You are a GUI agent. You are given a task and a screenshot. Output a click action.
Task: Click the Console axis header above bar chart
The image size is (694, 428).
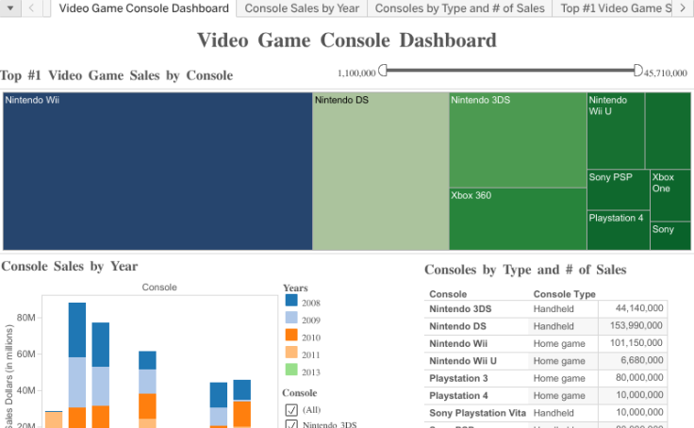click(159, 288)
